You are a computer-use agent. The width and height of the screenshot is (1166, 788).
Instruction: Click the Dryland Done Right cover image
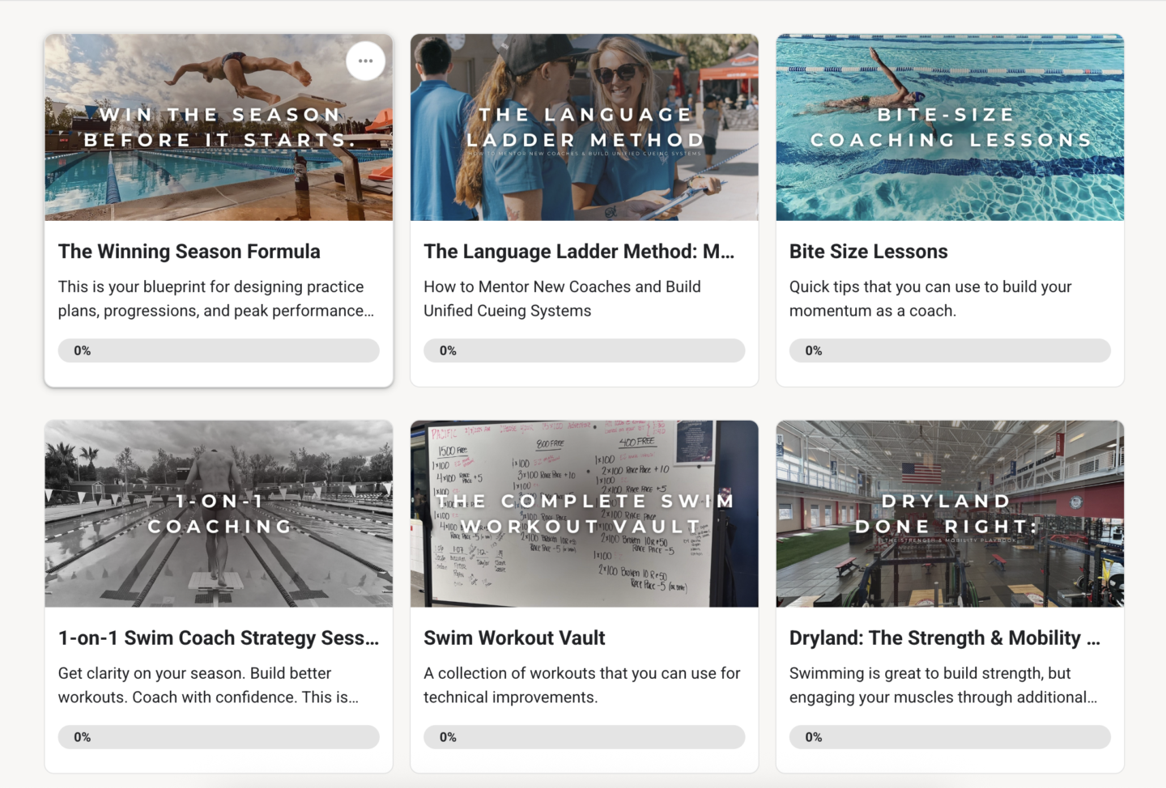click(950, 513)
